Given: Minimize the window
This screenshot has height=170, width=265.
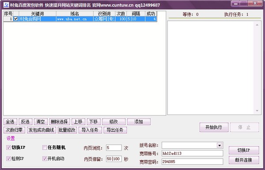Looking at the screenshot, I should pyautogui.click(x=236, y=4).
